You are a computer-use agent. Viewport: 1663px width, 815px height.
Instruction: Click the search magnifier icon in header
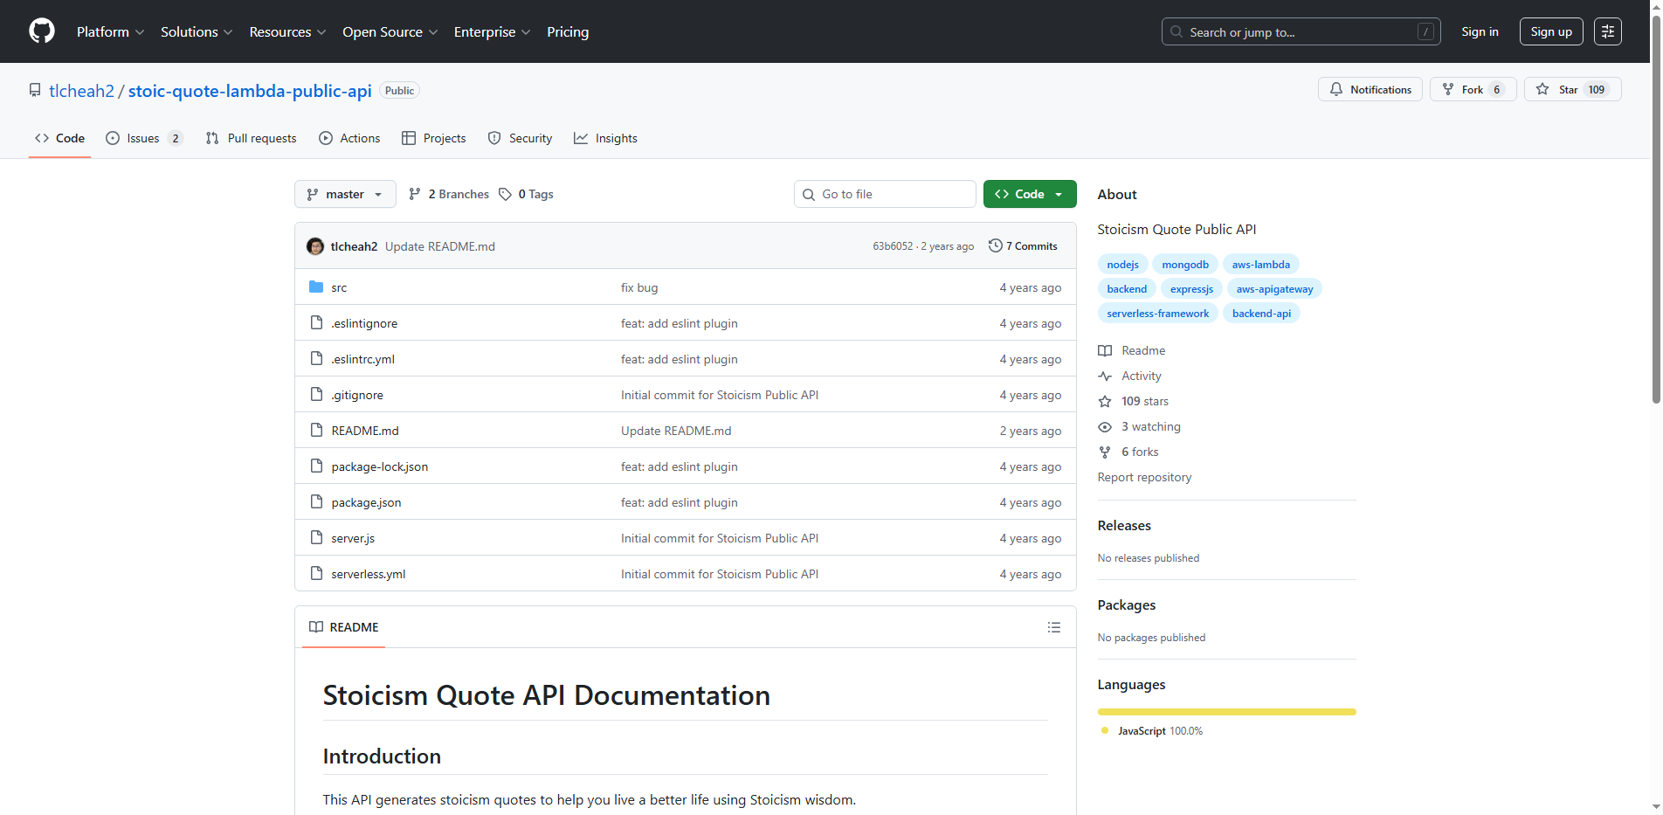click(1177, 31)
